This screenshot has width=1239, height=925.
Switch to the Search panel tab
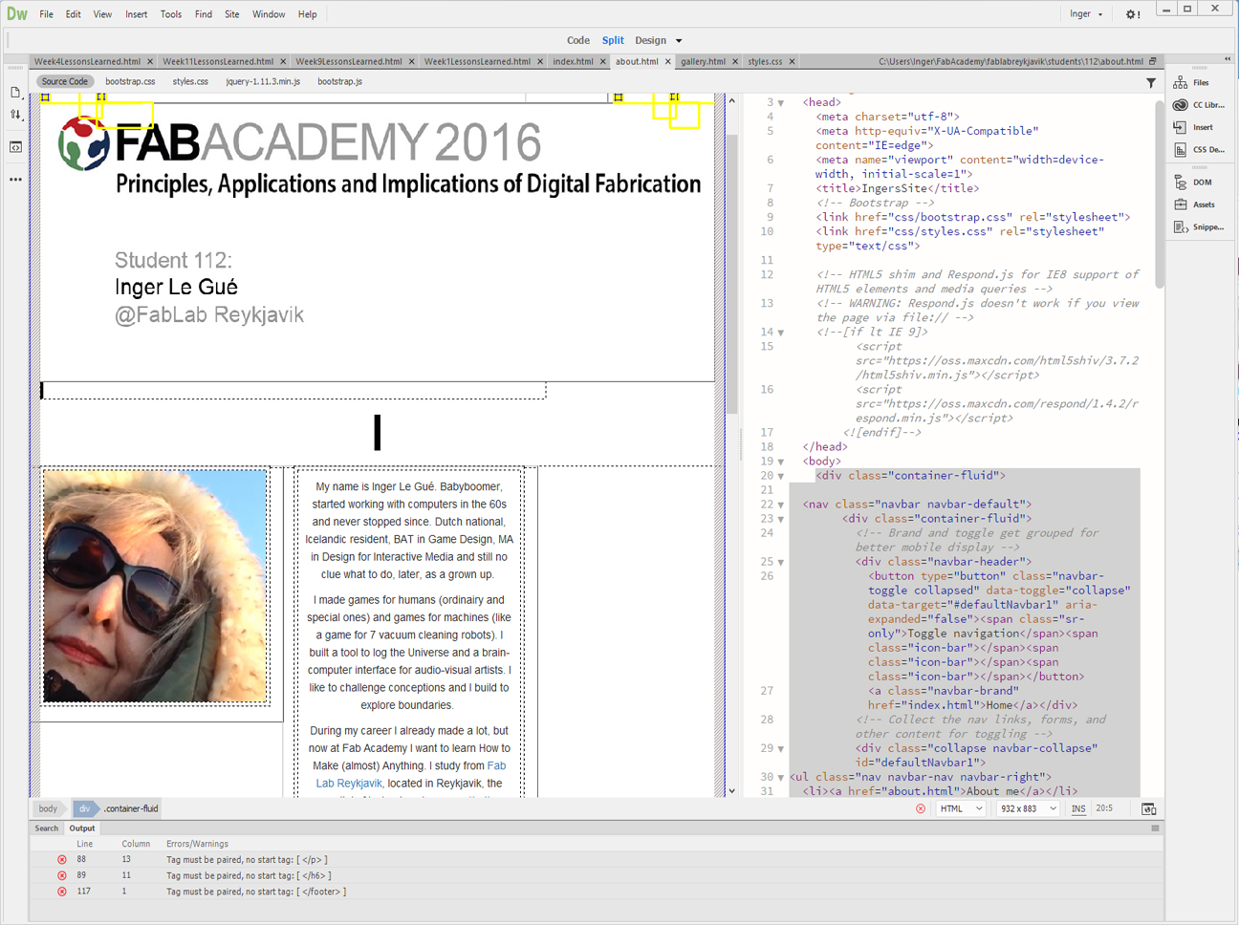tap(47, 828)
